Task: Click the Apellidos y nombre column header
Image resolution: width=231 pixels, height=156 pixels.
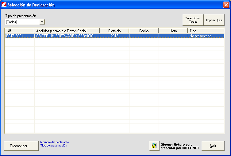Action: tap(67, 31)
